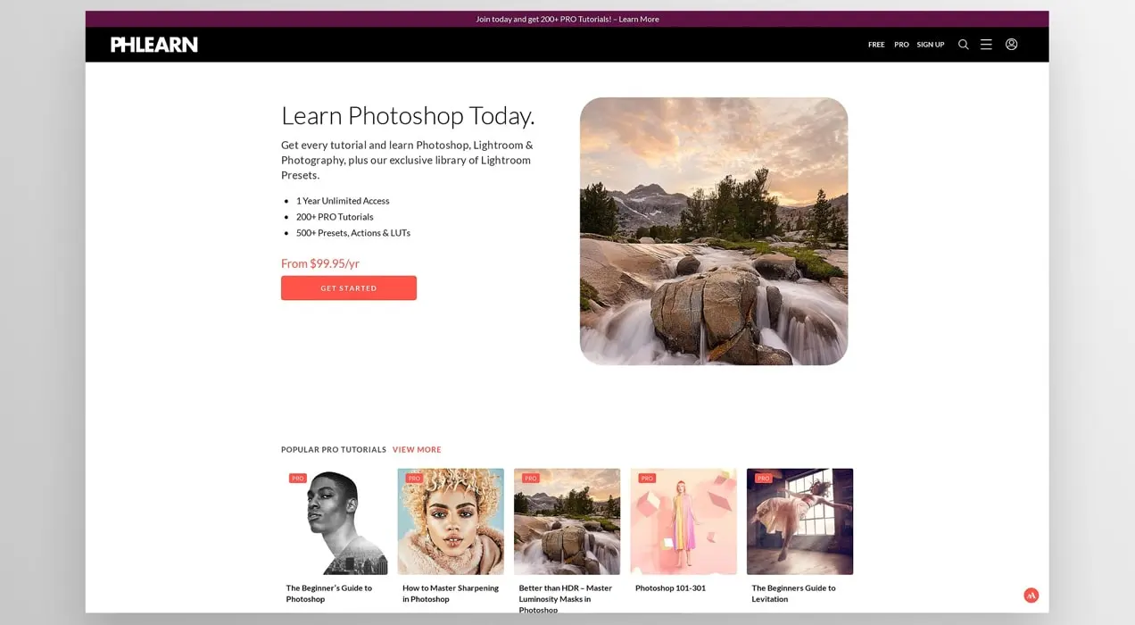
Task: Click the From $99.95/yr price text
Action: click(320, 263)
